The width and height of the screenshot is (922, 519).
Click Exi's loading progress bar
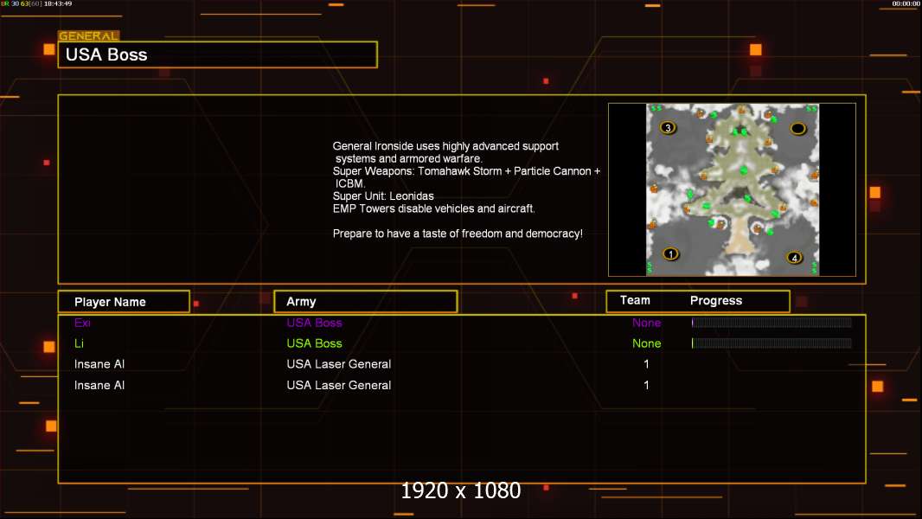[772, 323]
